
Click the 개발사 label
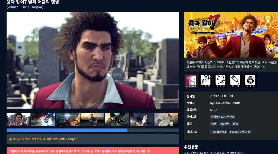[x=191, y=103]
